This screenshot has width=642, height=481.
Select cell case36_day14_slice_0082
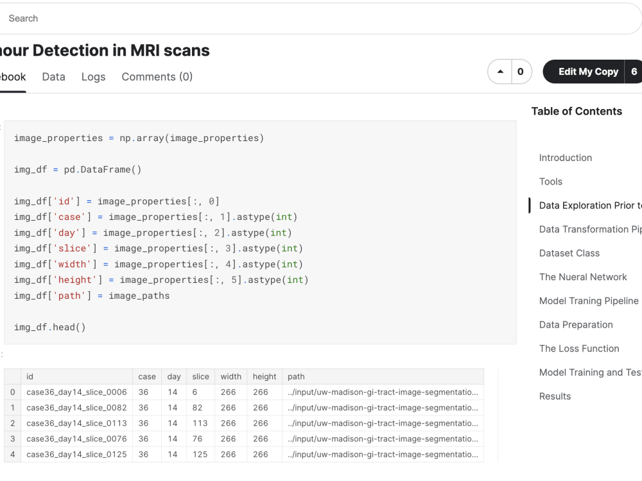point(76,408)
